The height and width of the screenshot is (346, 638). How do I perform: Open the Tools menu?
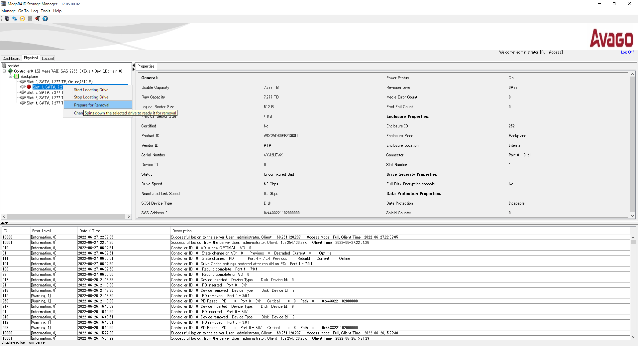[46, 11]
